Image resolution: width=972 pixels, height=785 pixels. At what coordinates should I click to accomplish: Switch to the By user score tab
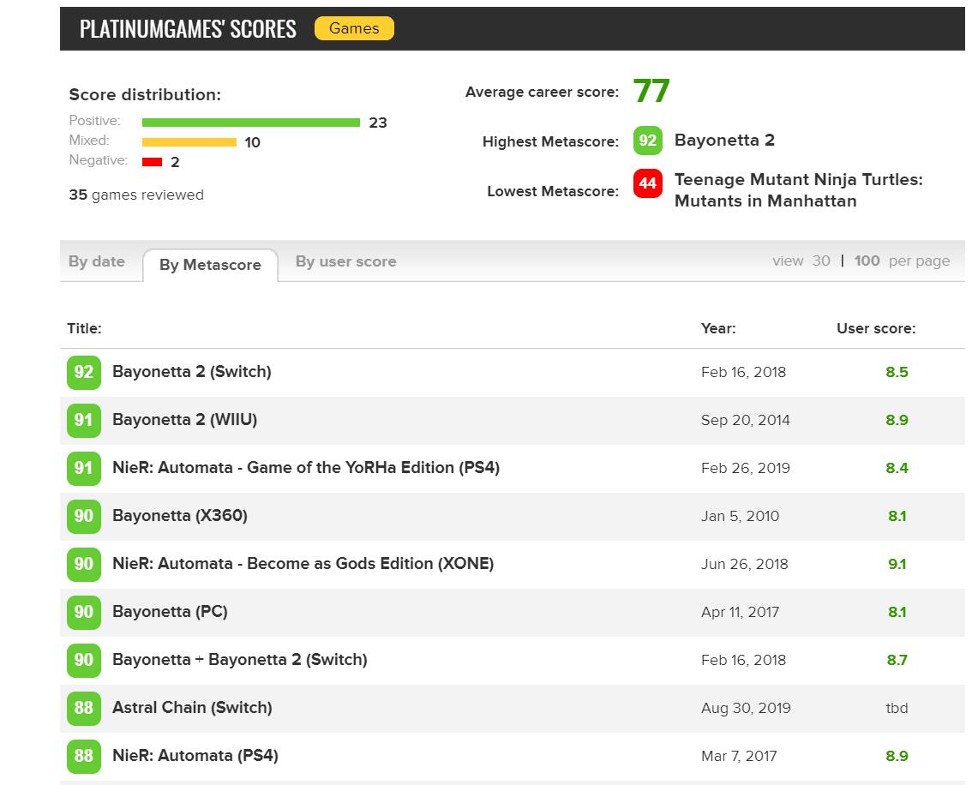(345, 262)
